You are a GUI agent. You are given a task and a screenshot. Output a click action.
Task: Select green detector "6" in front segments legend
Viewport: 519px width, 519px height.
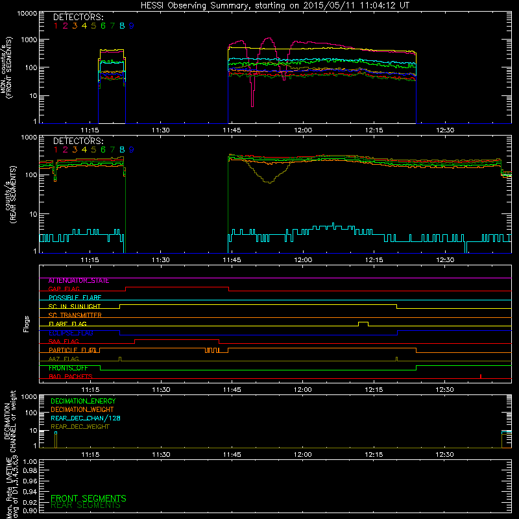click(103, 26)
